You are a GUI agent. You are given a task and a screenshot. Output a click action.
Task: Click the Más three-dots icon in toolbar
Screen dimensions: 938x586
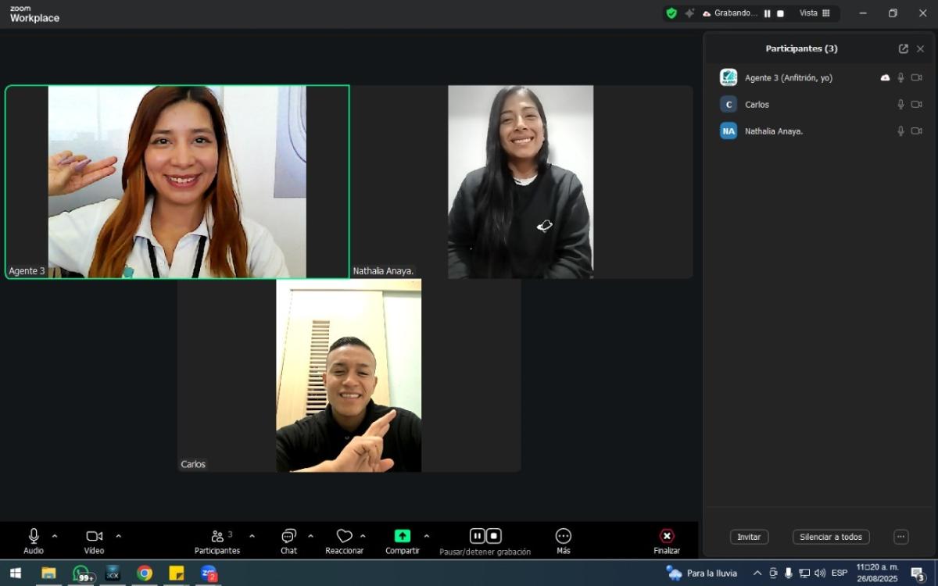(x=563, y=536)
